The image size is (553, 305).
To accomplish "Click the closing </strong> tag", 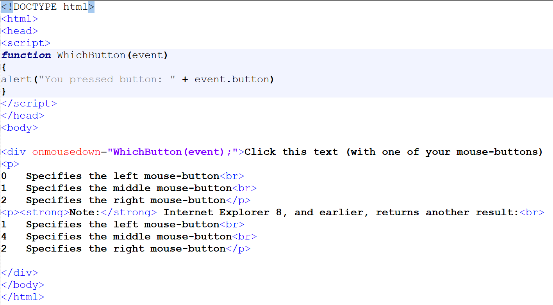I will click(129, 213).
